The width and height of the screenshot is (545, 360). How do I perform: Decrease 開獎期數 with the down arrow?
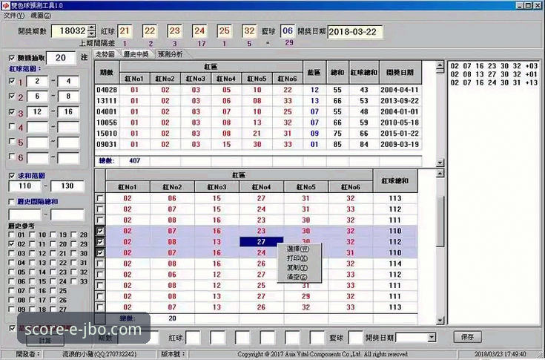[91, 34]
